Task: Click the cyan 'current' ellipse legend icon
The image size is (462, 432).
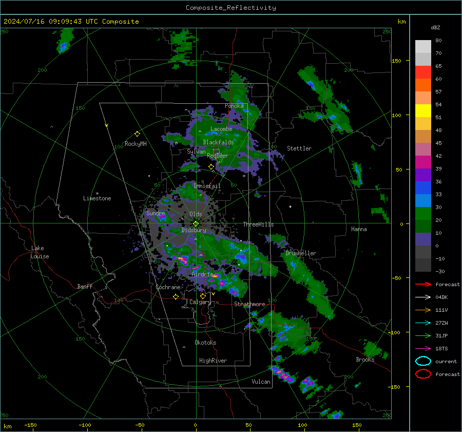Action: click(x=423, y=361)
